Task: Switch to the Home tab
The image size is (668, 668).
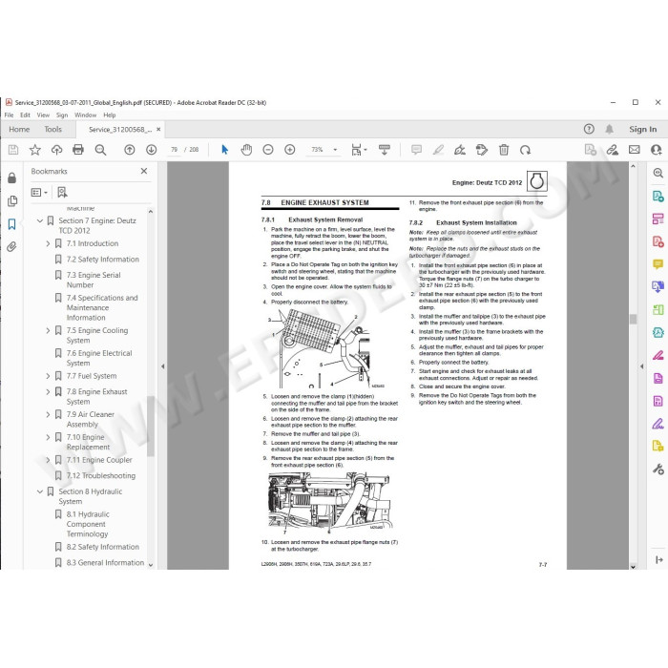Action: point(19,129)
